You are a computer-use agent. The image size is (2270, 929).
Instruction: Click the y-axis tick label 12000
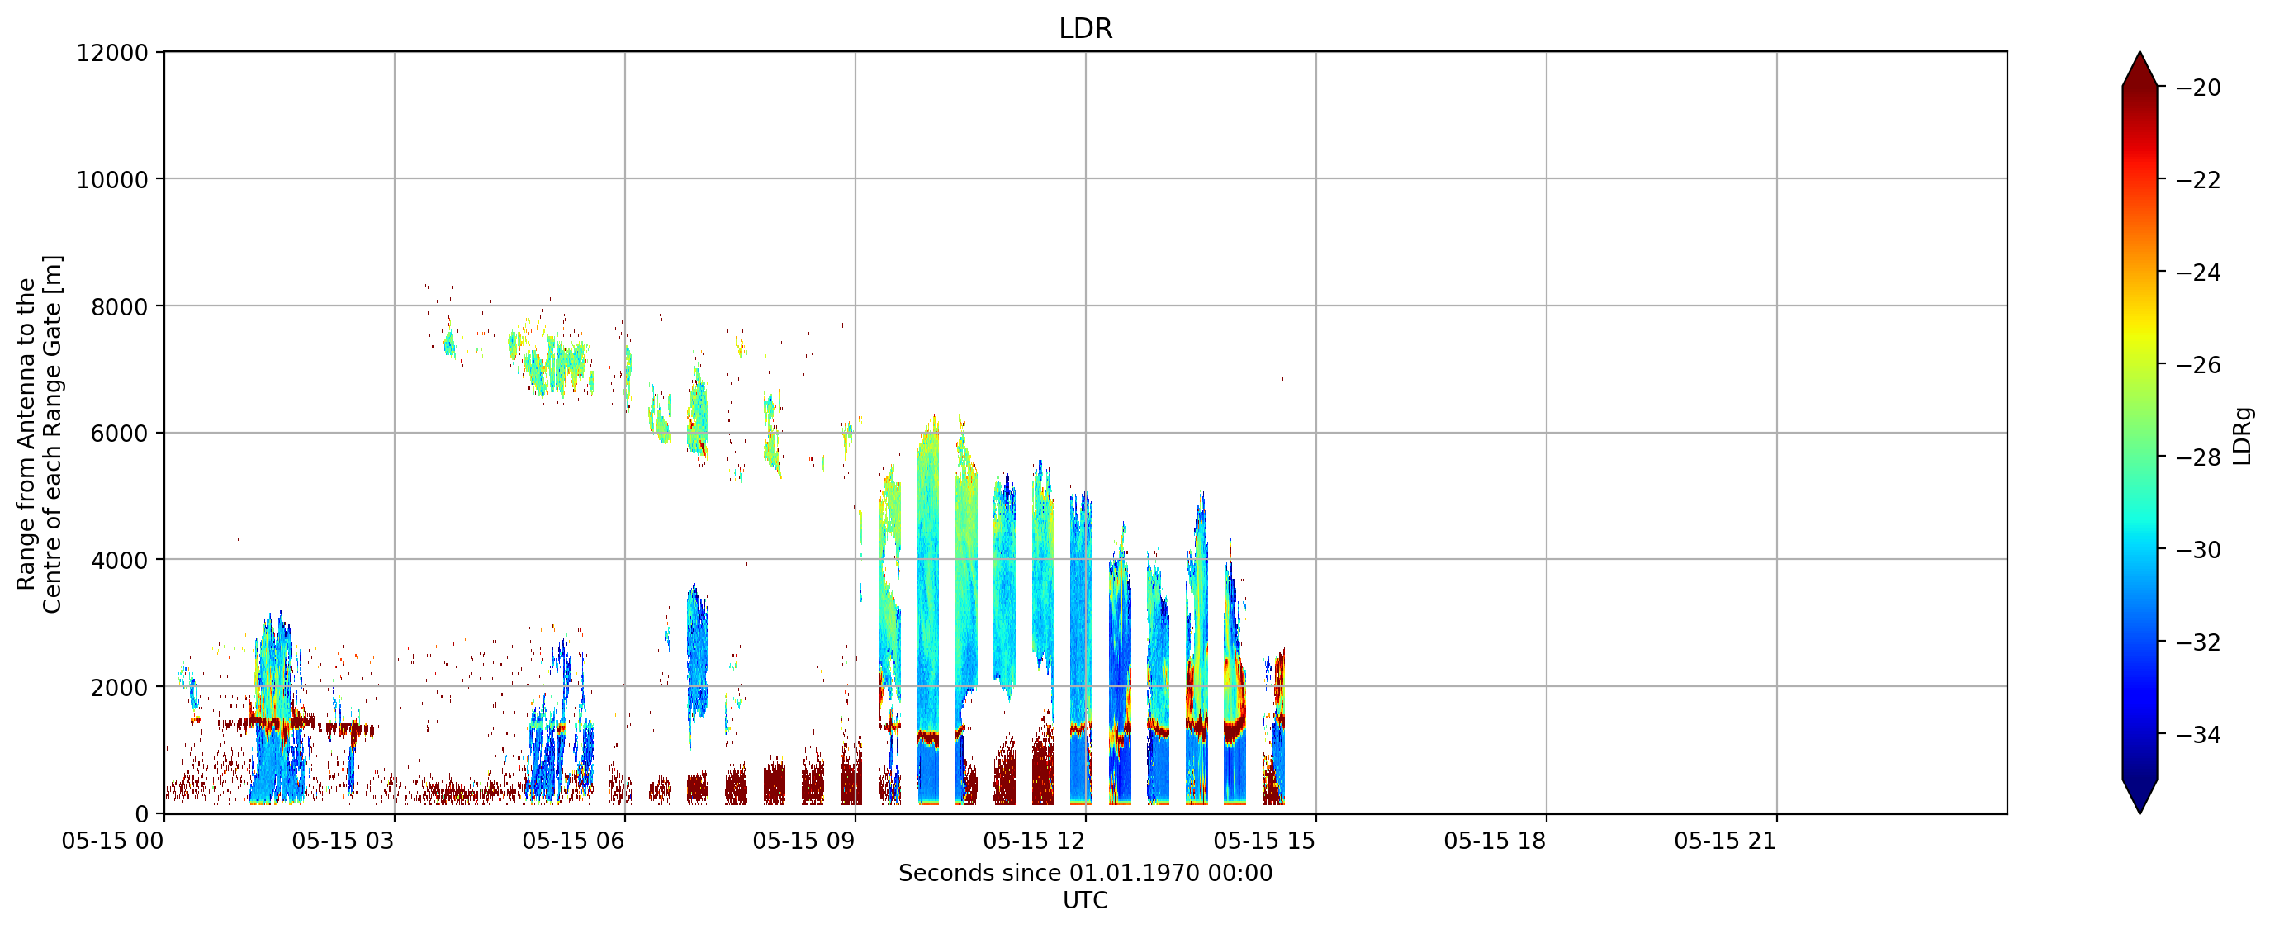112,53
